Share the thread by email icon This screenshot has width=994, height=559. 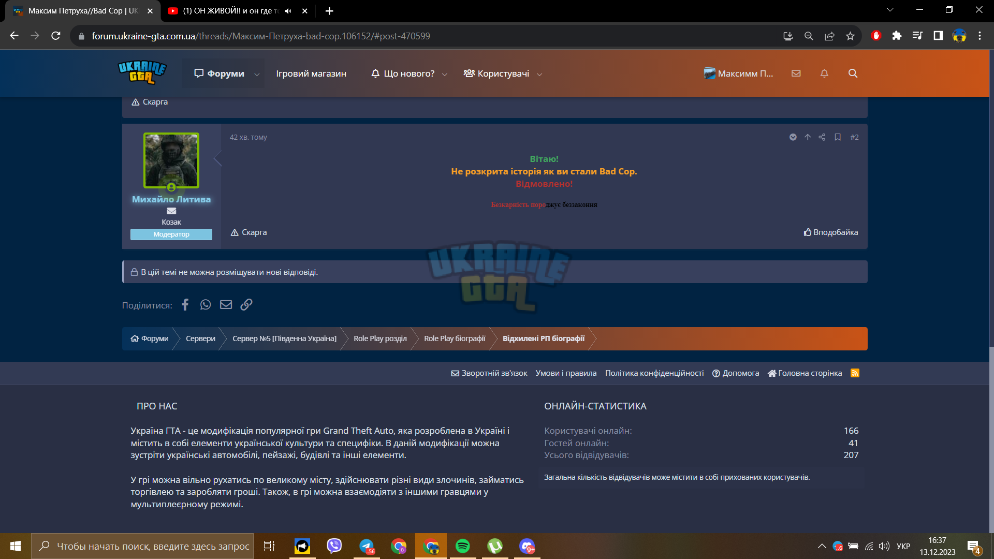(226, 305)
